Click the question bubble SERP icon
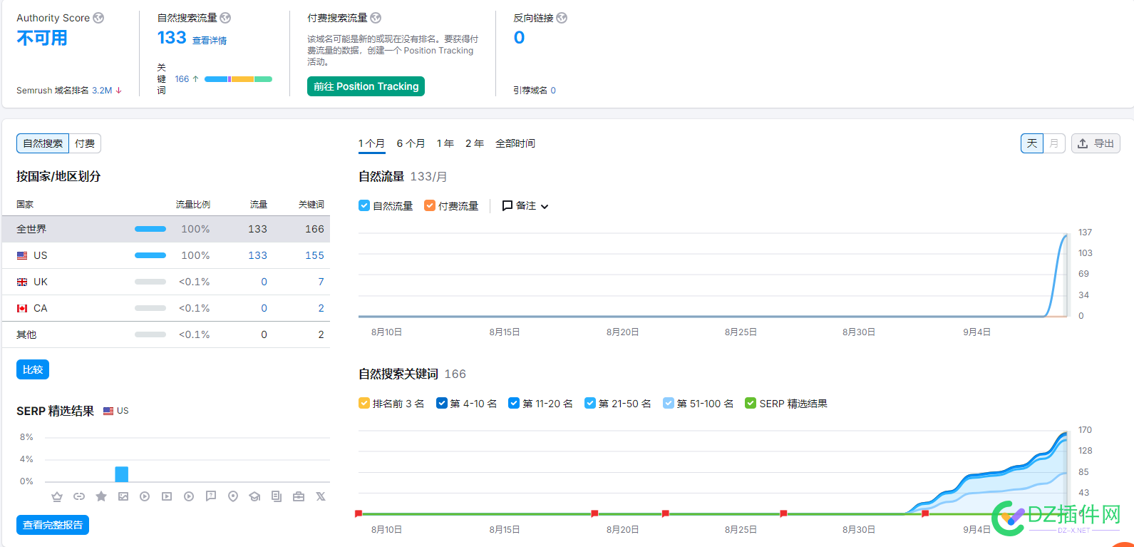1134x547 pixels. pos(211,496)
